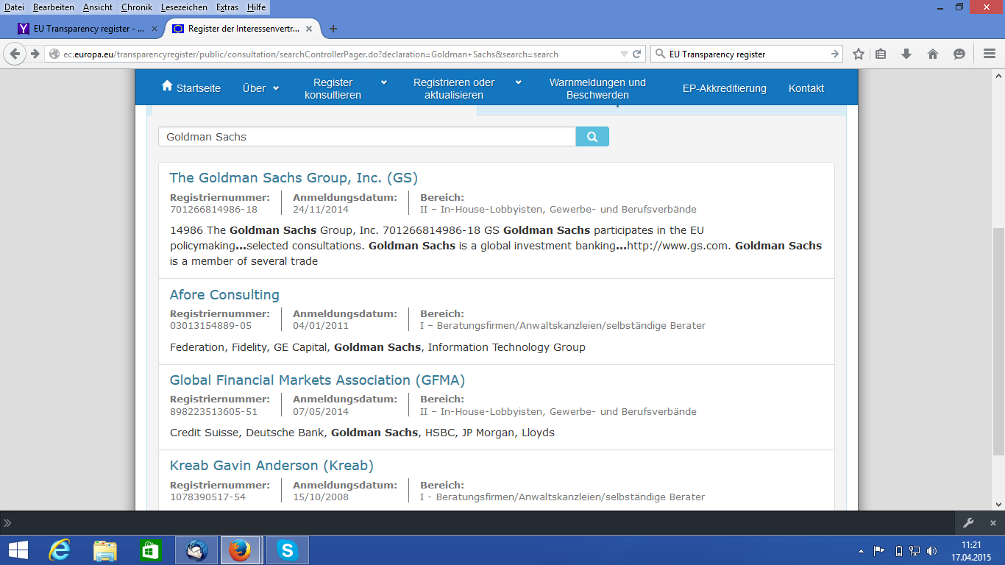Screen dimensions: 1005x565
Task: Open the bookmarks list icon
Action: click(881, 54)
